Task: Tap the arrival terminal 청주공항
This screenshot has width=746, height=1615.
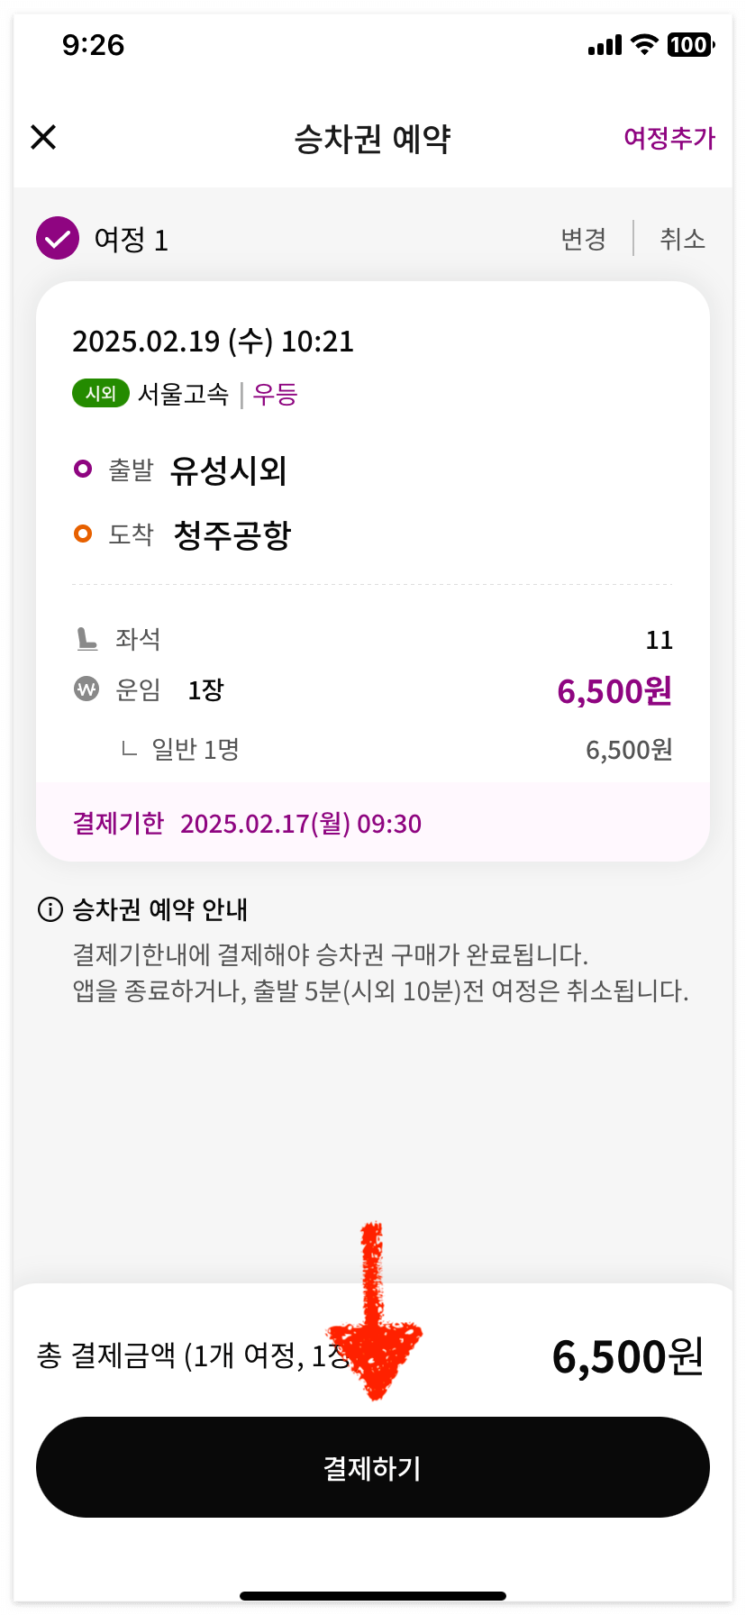Action: (x=232, y=534)
